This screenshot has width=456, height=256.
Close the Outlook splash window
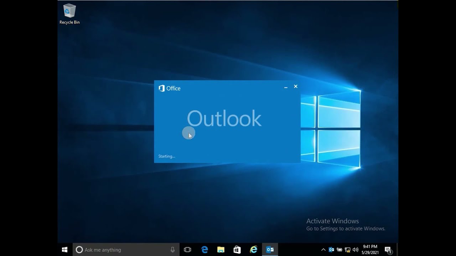point(296,86)
